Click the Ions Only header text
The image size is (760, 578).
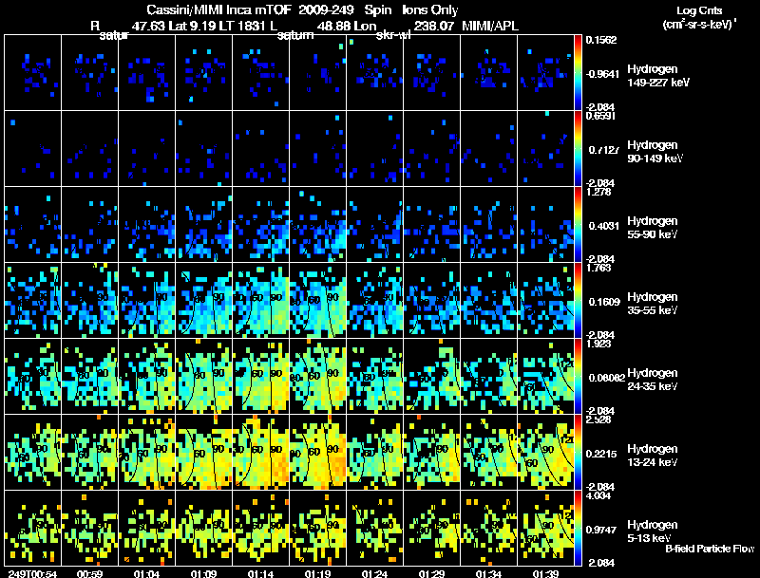(x=429, y=10)
